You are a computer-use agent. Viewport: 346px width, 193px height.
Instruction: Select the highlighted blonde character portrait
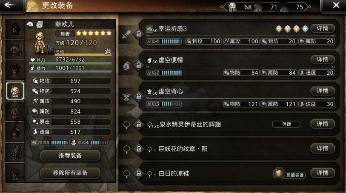pos(15,91)
